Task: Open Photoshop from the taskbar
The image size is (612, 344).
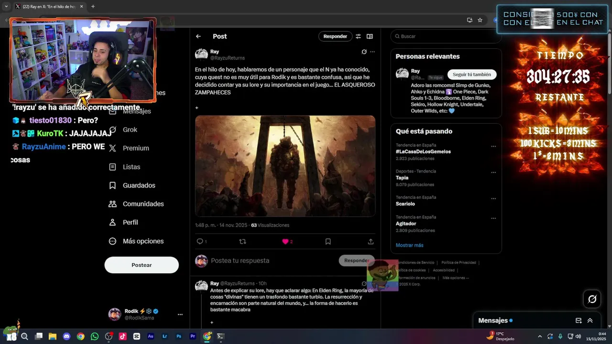Action: click(x=179, y=336)
